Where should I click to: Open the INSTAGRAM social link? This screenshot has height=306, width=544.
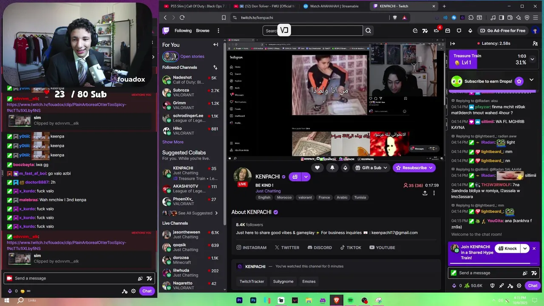(252, 248)
